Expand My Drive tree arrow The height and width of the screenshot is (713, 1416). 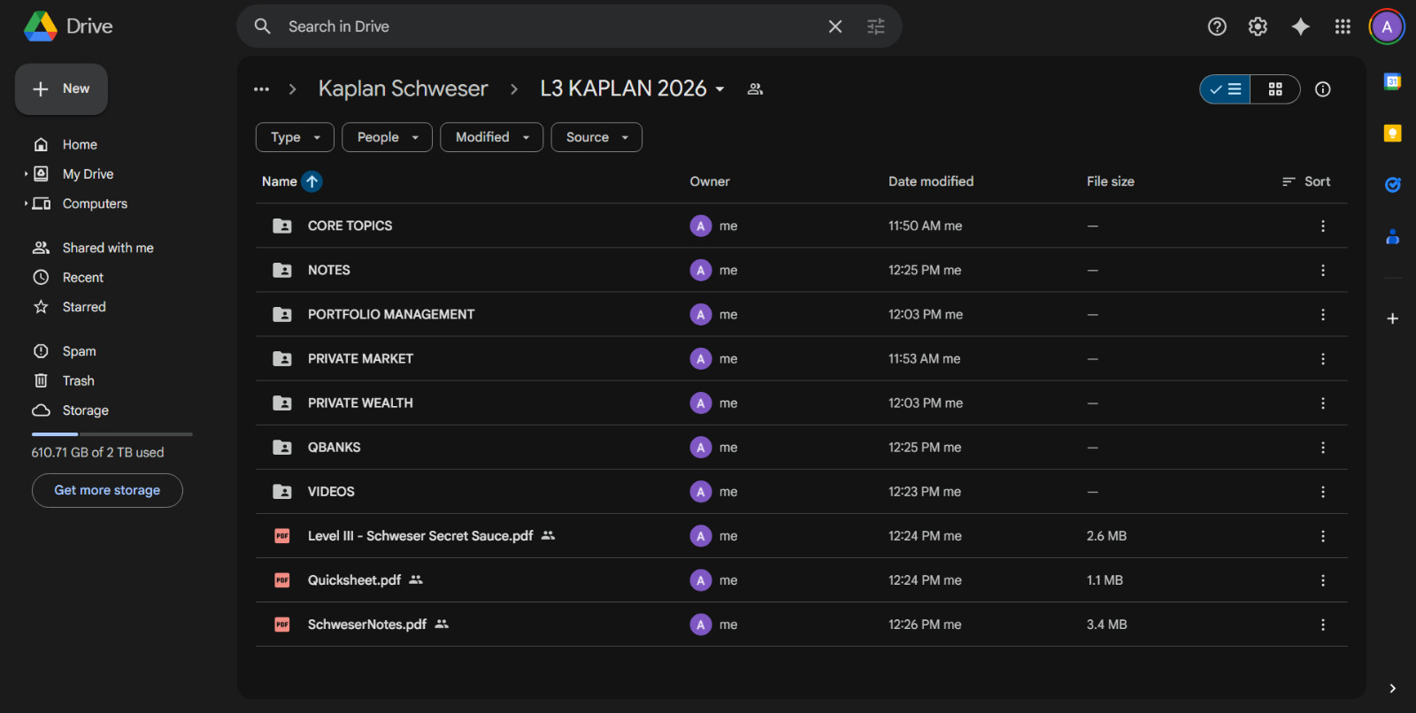point(26,174)
